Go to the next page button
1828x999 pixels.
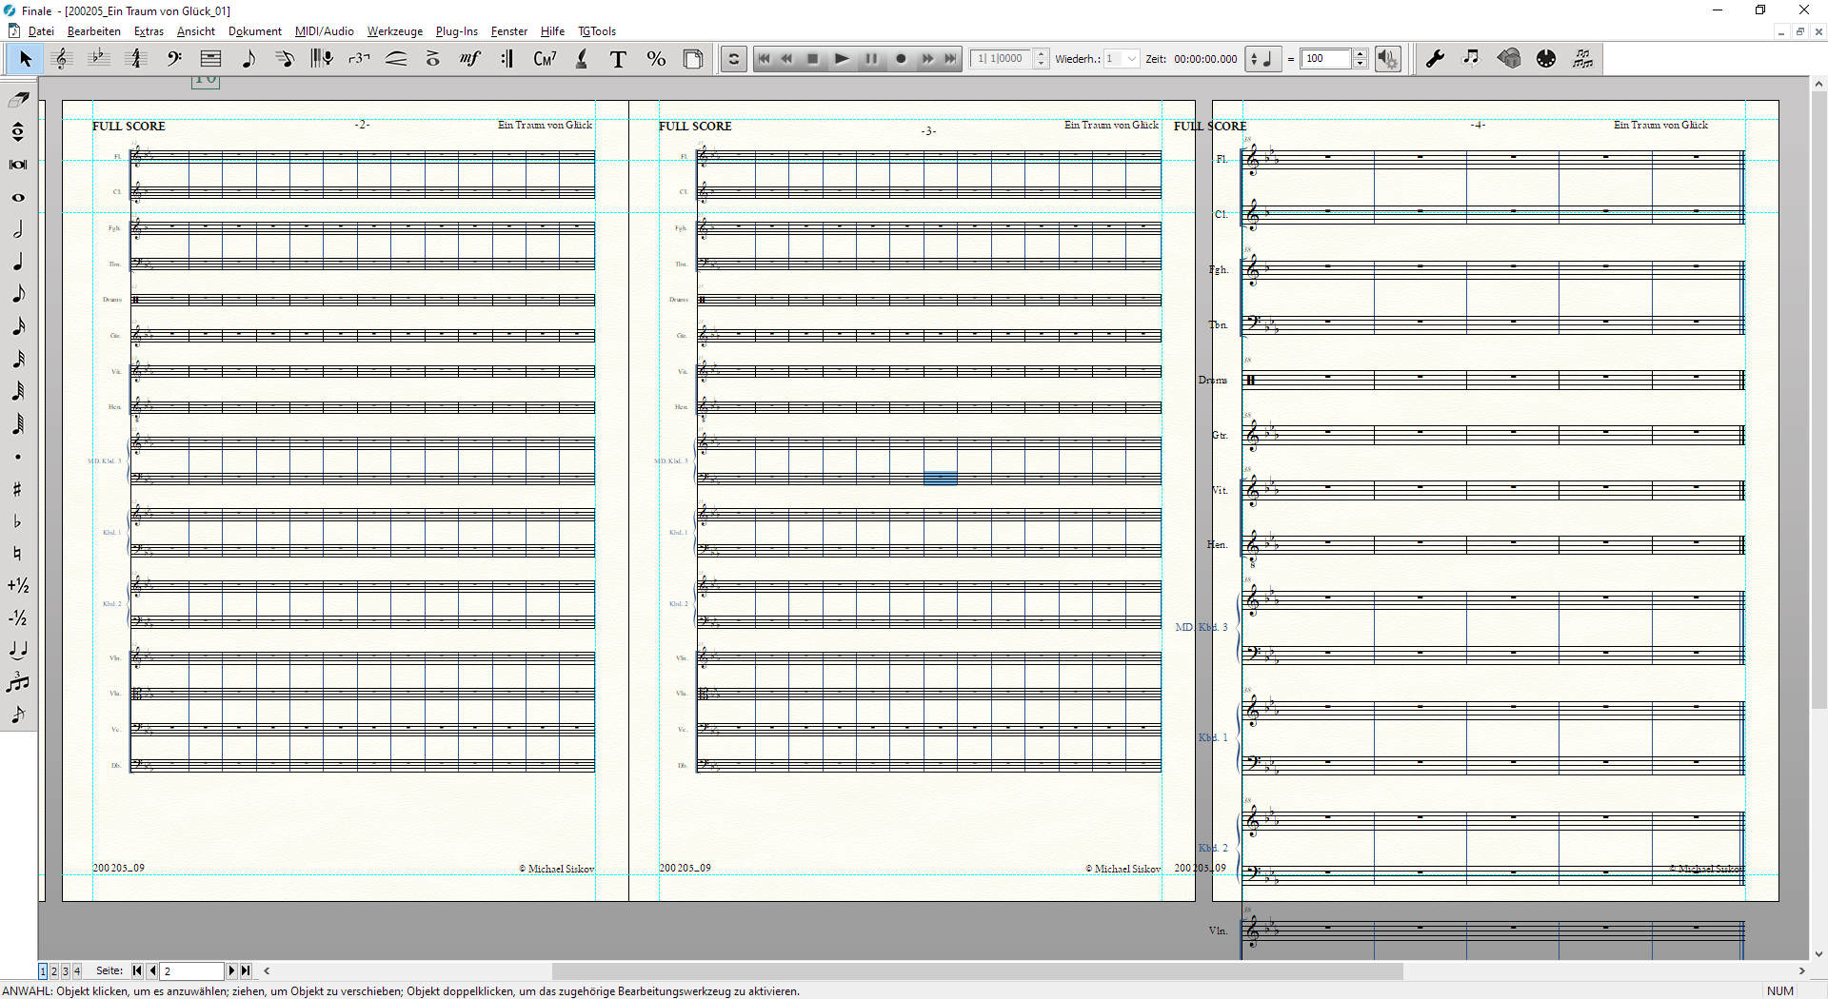(231, 971)
